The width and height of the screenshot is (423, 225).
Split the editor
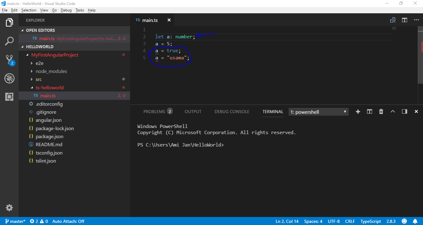tap(404, 20)
